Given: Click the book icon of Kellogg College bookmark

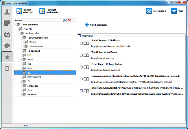Looking at the screenshot, I should tap(86, 67).
